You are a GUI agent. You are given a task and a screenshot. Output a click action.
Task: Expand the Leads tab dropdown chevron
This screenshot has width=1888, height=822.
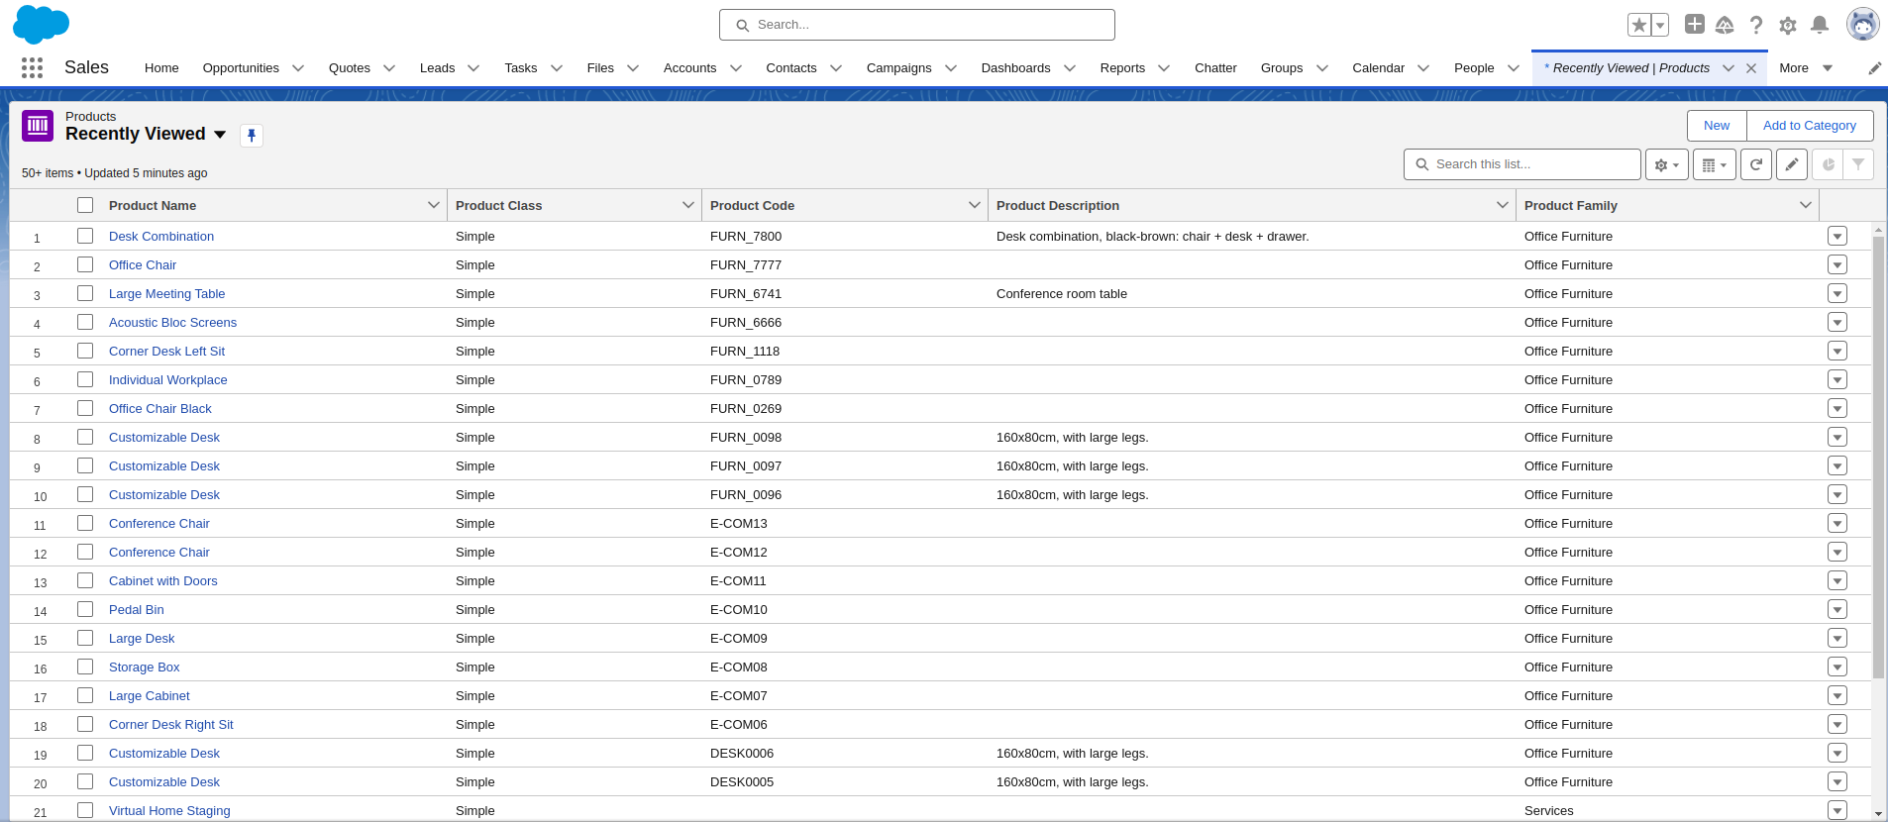click(473, 68)
